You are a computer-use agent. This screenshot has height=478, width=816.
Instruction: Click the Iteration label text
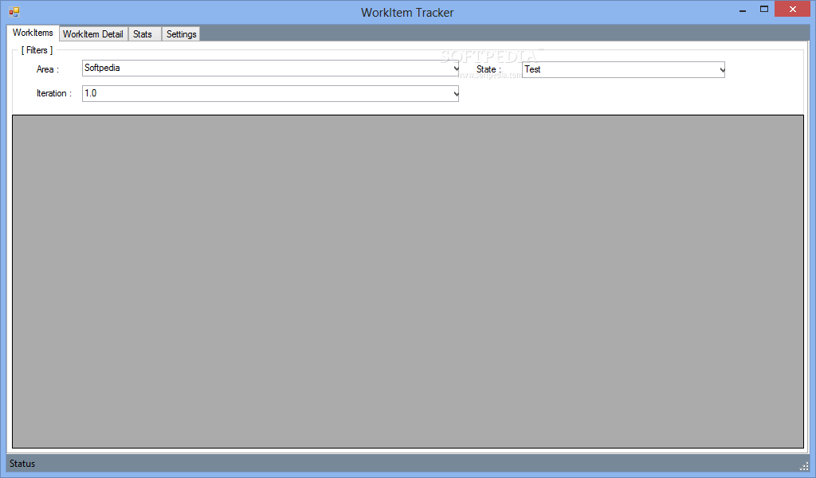(x=53, y=93)
